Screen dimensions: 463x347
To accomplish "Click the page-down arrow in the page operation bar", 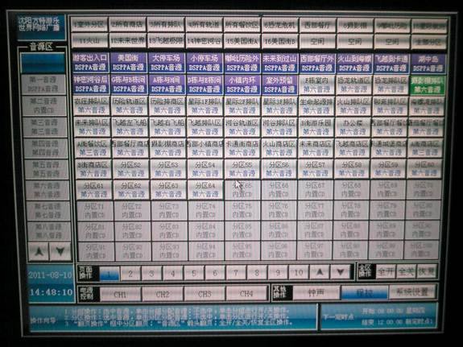I will click(x=340, y=272).
